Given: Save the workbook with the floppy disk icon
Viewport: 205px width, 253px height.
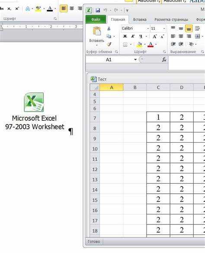Looking at the screenshot, I should point(98,10).
